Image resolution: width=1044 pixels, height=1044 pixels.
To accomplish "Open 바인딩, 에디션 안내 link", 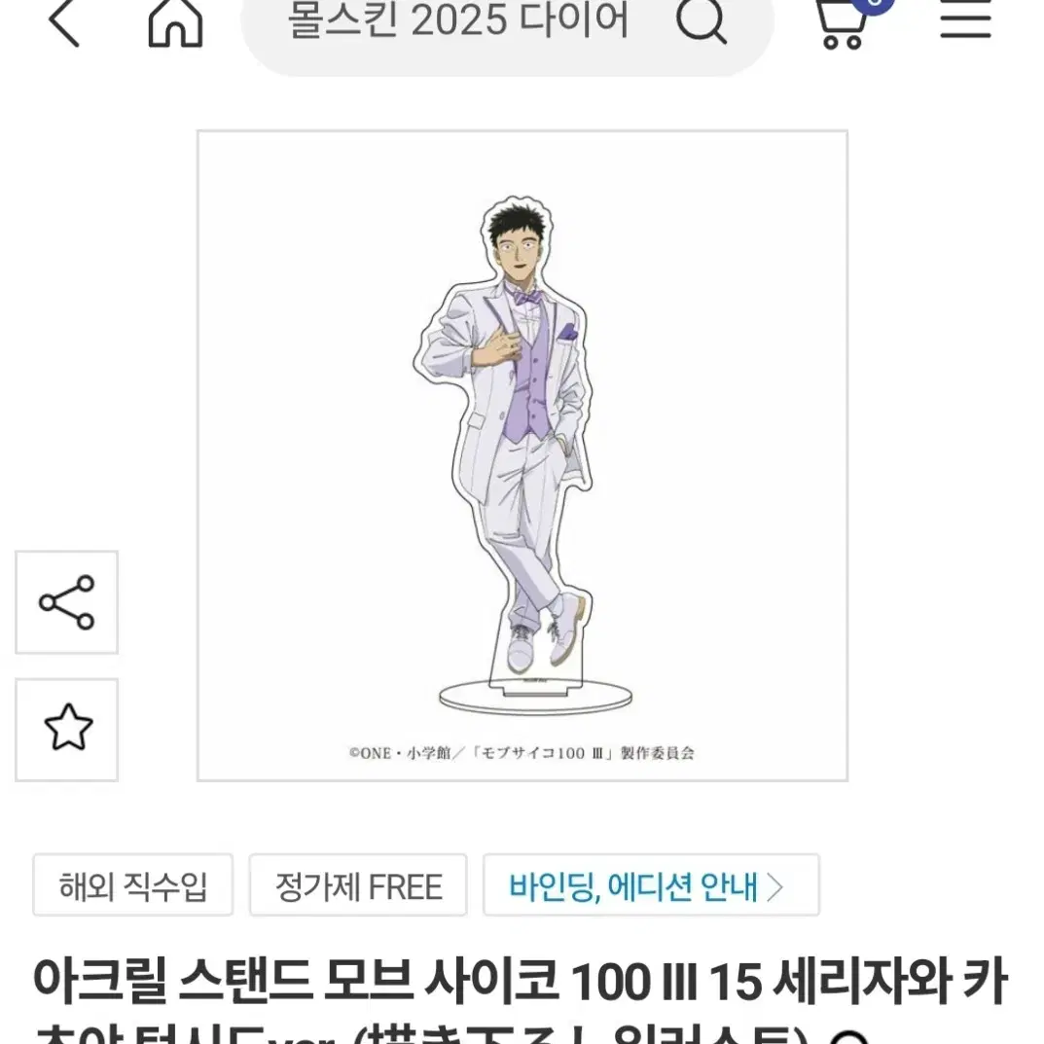I will [651, 886].
